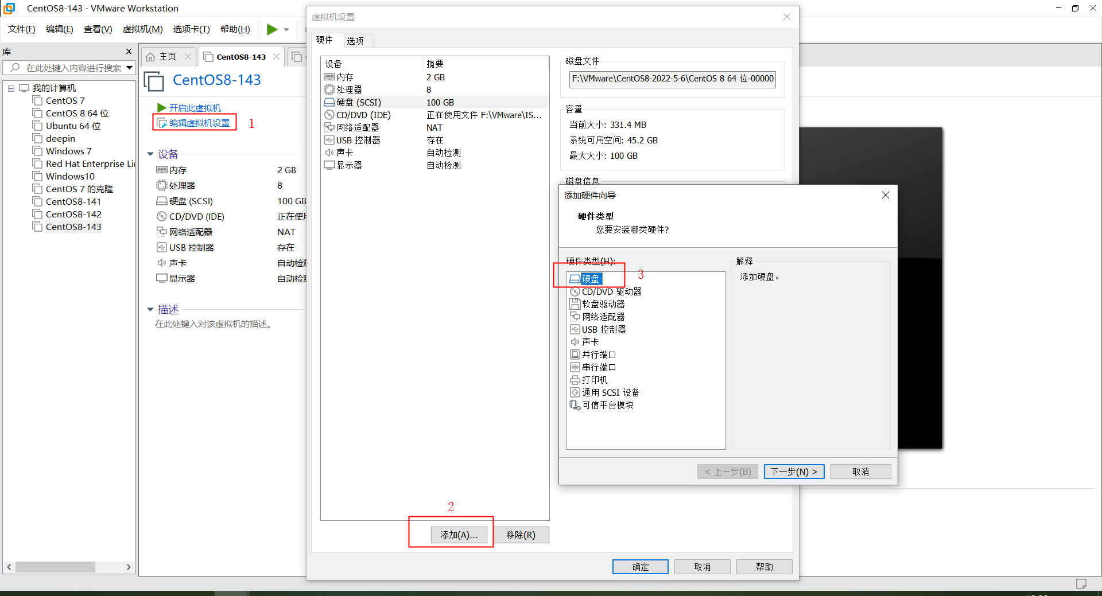Click the 磁盘文件 path field
This screenshot has height=596, width=1102.
(673, 79)
